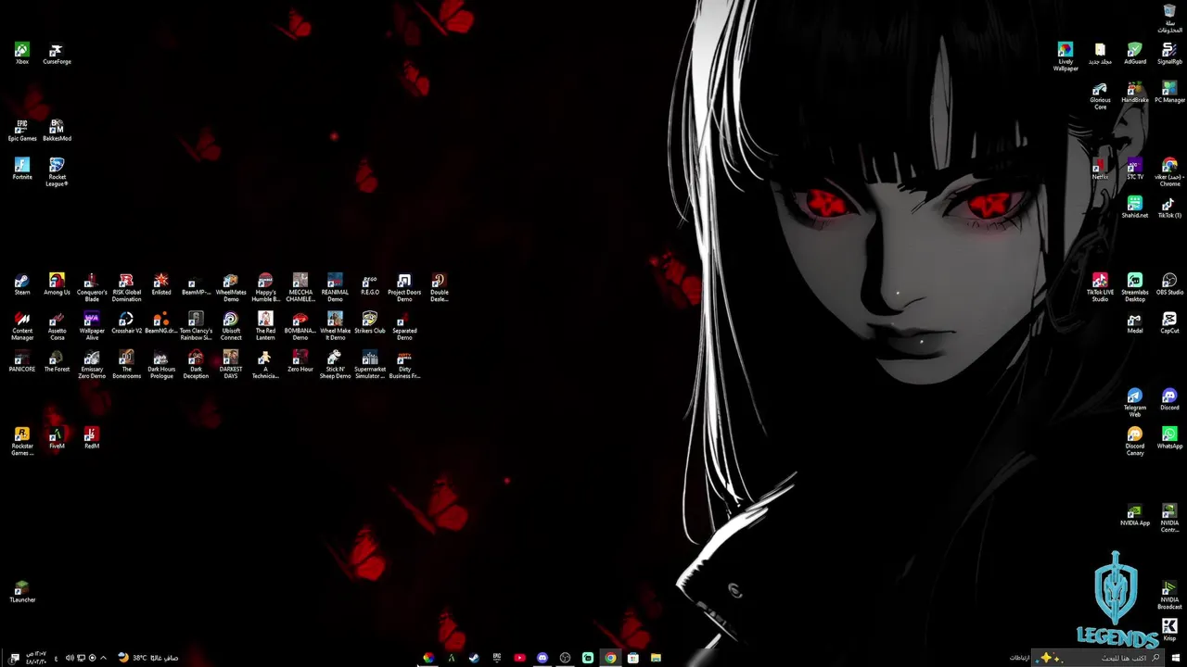Open Steam from the taskbar
Viewport: 1187px width, 667px height.
coord(474,658)
